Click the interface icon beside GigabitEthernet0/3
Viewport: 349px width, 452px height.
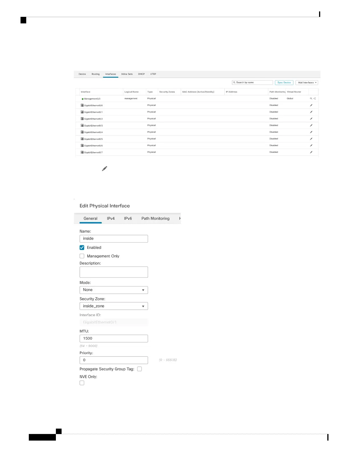82,125
